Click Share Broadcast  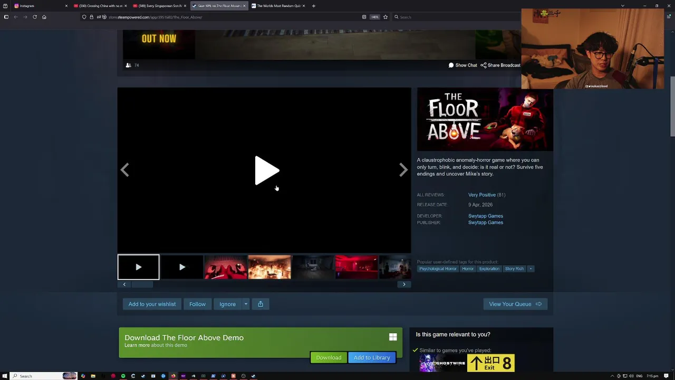[500, 65]
